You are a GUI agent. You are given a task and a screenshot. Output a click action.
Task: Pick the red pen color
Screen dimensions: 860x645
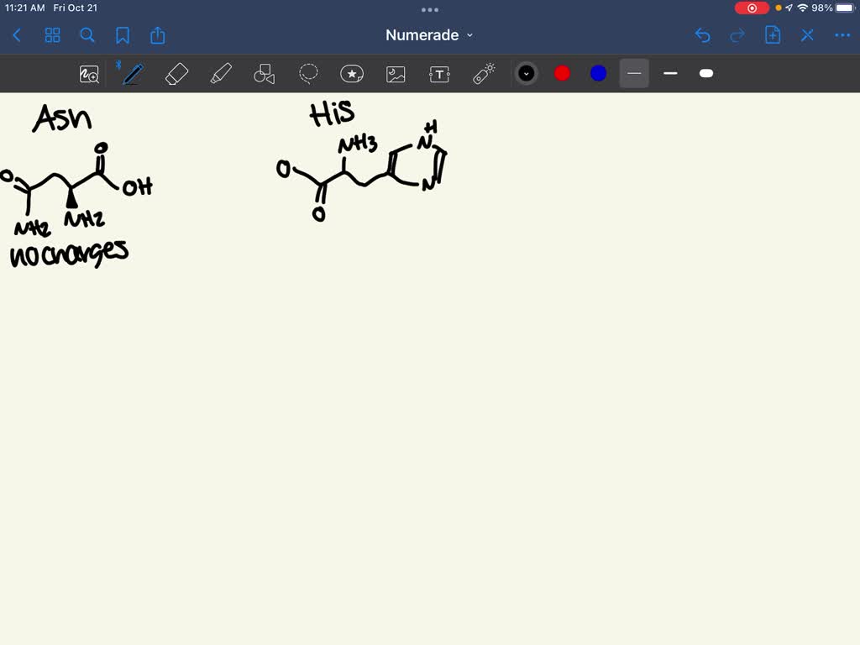[562, 74]
